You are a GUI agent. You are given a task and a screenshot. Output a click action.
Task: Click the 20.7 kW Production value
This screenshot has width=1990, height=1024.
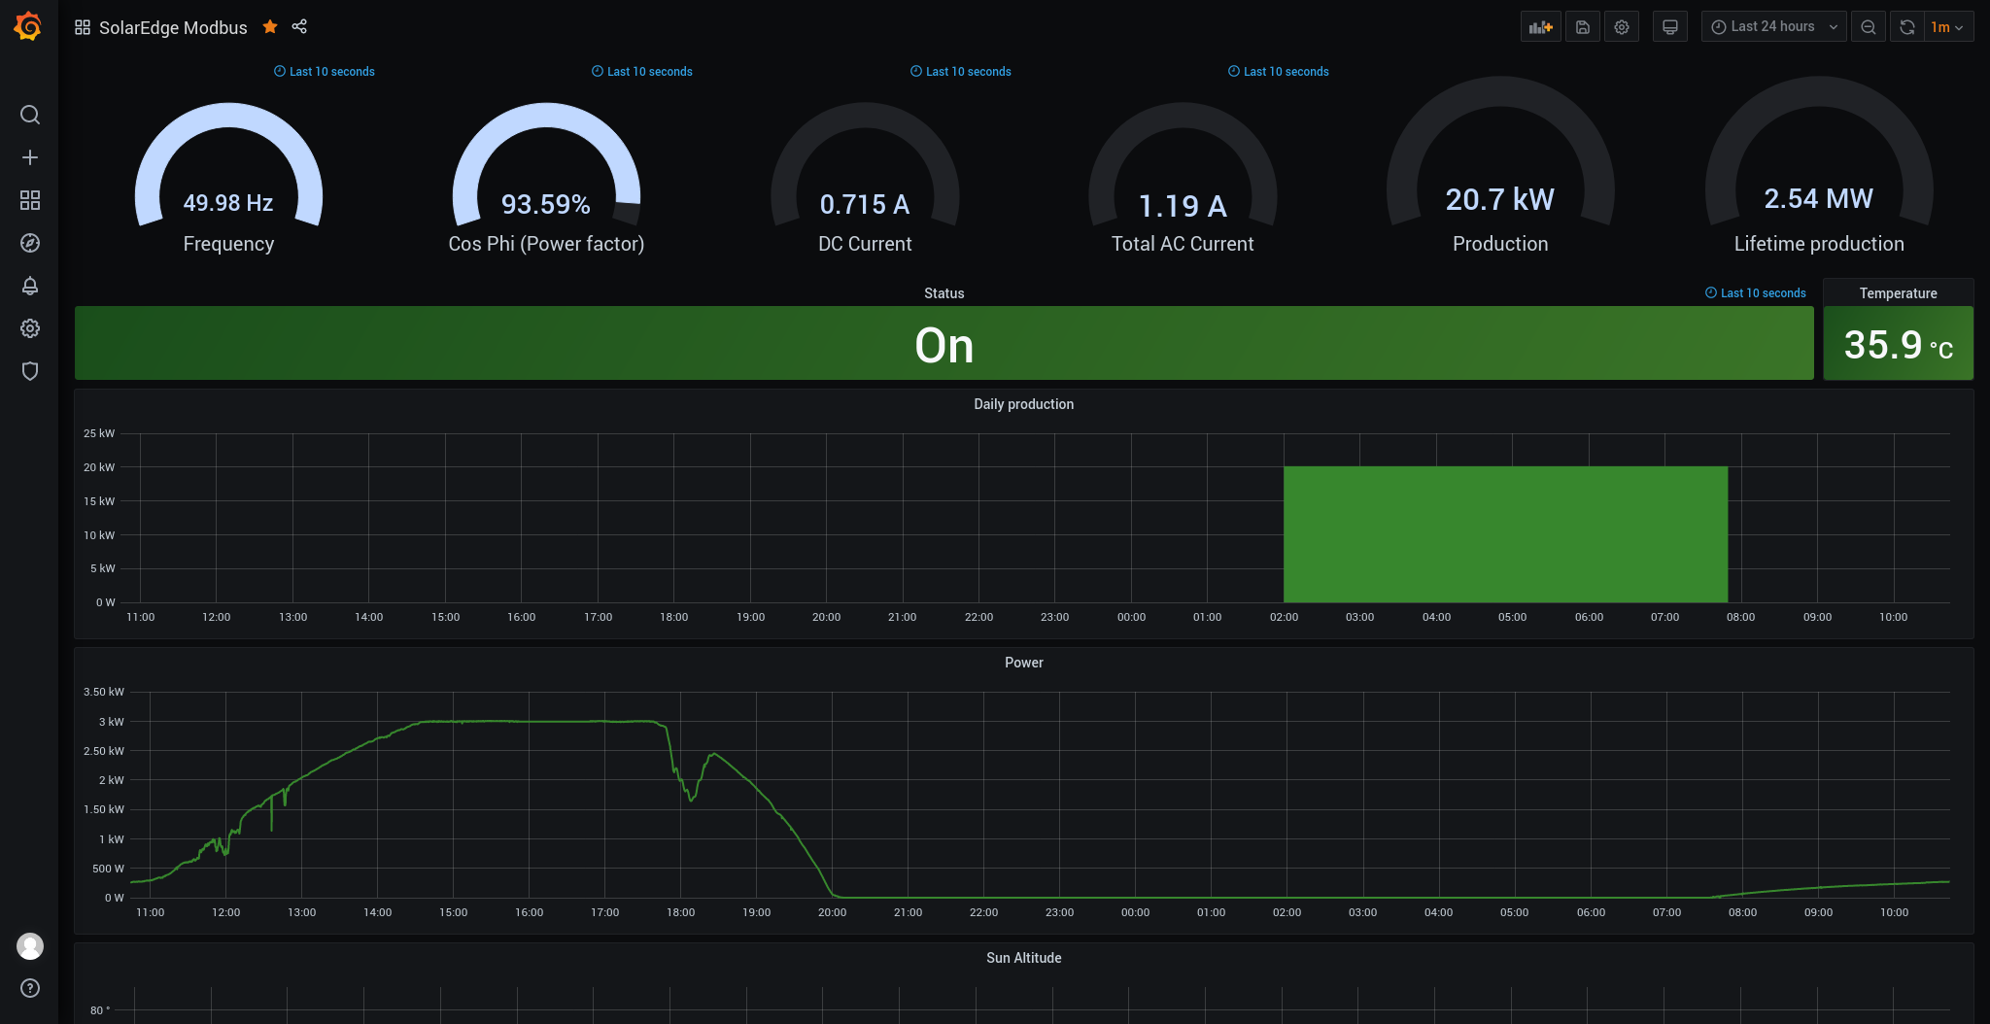1500,199
